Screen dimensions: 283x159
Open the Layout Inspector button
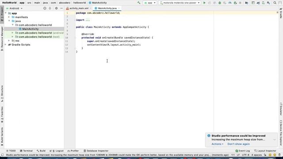pos(265,151)
